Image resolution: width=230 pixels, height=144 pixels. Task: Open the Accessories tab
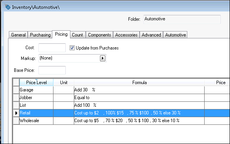(x=126, y=35)
